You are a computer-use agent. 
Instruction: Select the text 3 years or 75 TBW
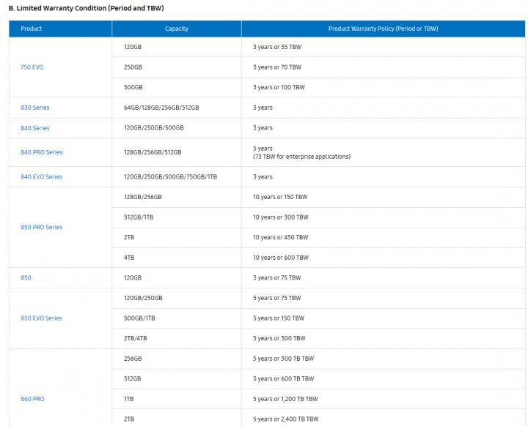tap(277, 277)
